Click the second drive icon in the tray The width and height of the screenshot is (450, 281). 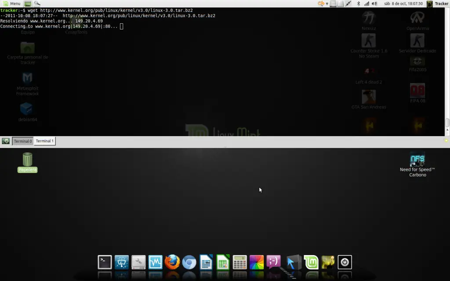(x=341, y=4)
